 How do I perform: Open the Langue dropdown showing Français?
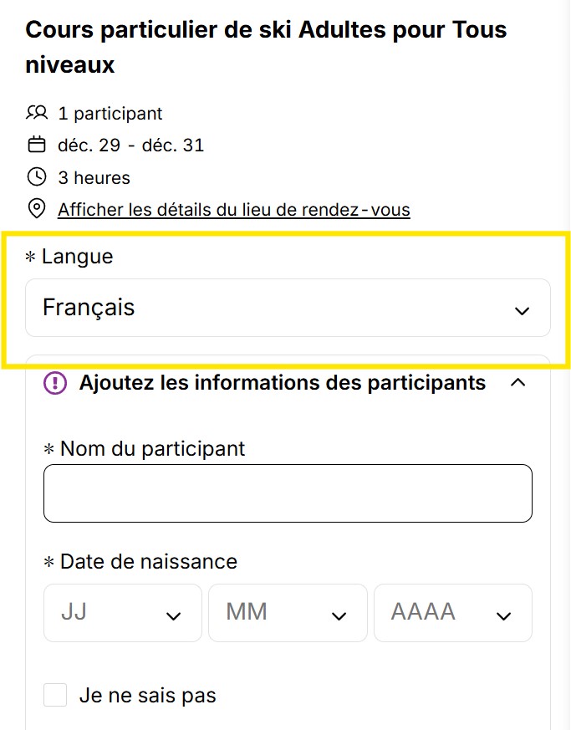point(288,309)
